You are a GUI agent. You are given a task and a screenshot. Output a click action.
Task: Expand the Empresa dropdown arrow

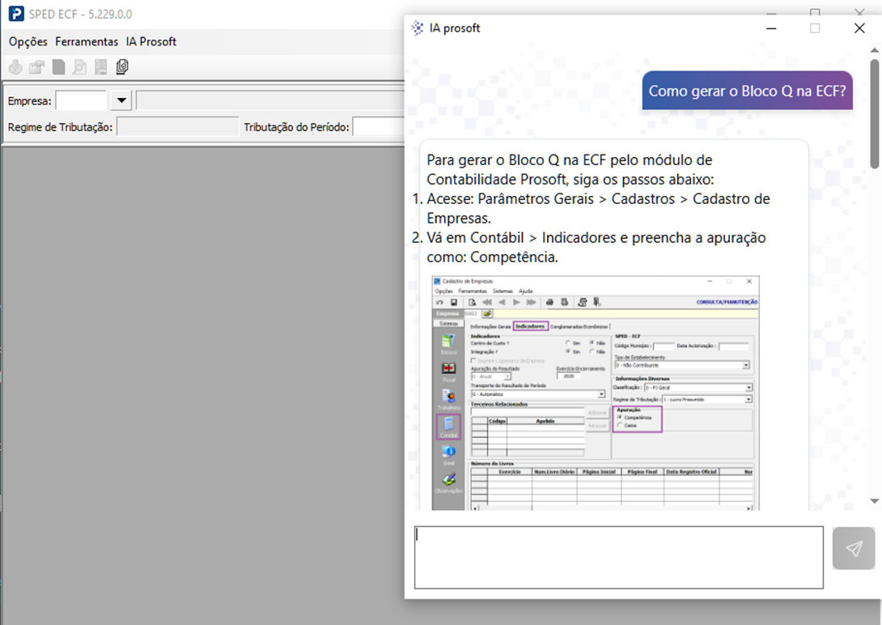[x=121, y=100]
